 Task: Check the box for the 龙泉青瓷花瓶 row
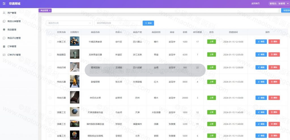[50, 55]
